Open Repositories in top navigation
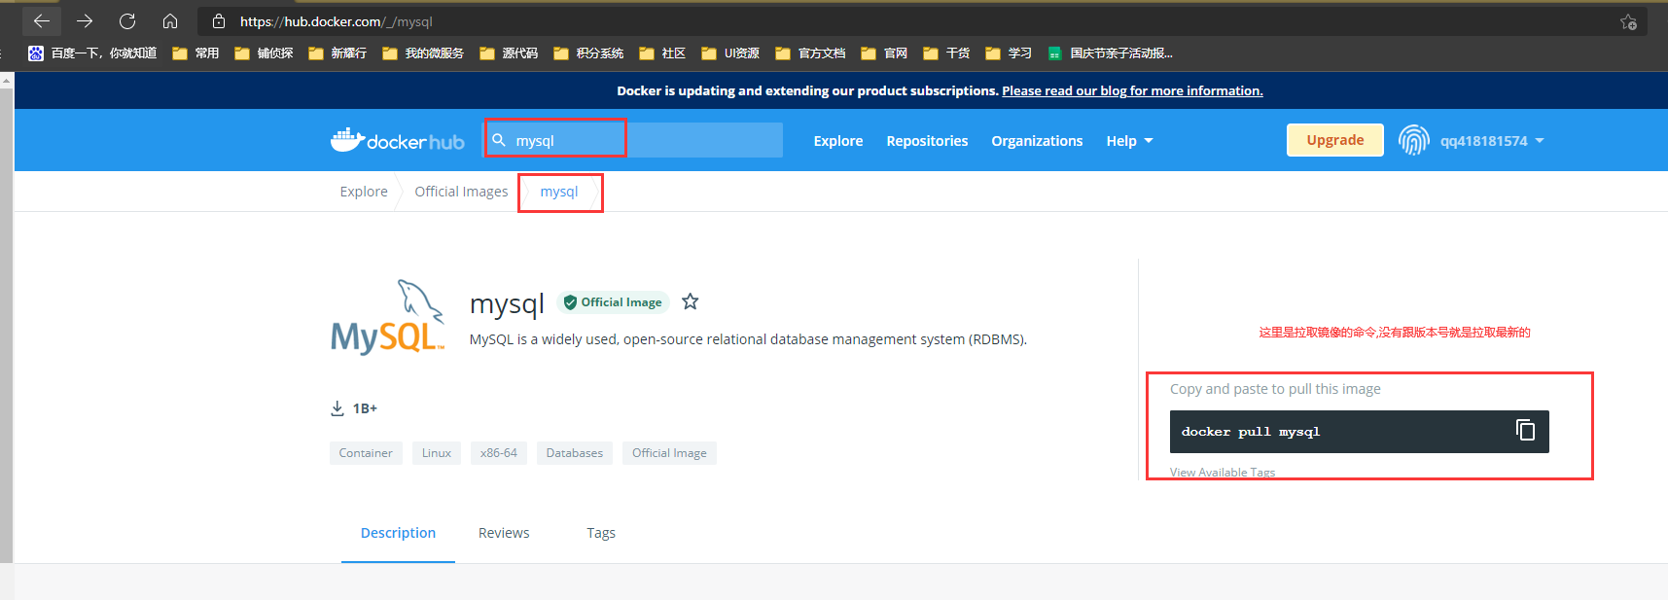 [927, 141]
